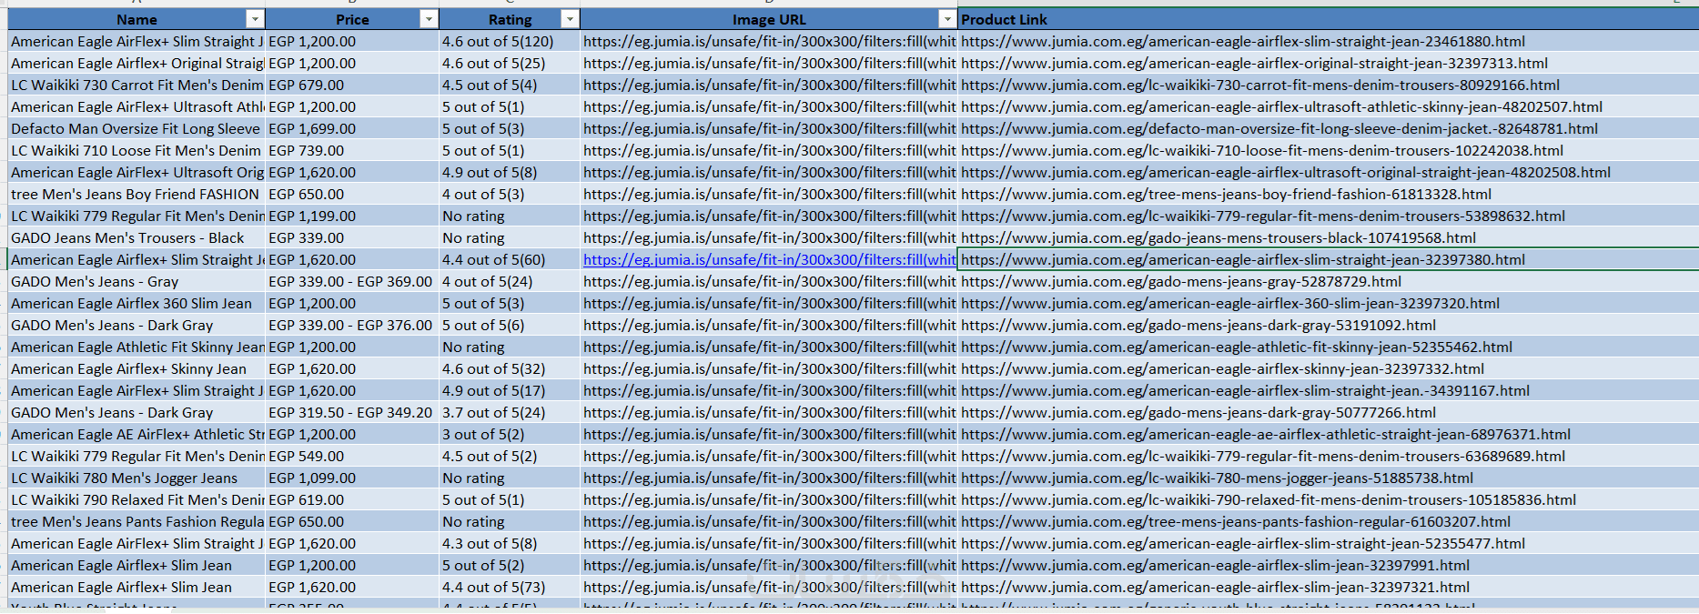Select price cell "EGP 679.00"

(x=352, y=85)
